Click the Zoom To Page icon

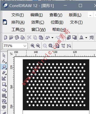(57, 46)
